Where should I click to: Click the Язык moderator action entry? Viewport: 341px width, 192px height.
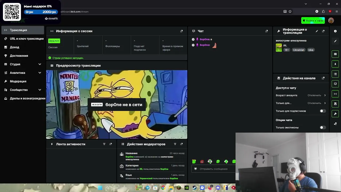coord(152,177)
